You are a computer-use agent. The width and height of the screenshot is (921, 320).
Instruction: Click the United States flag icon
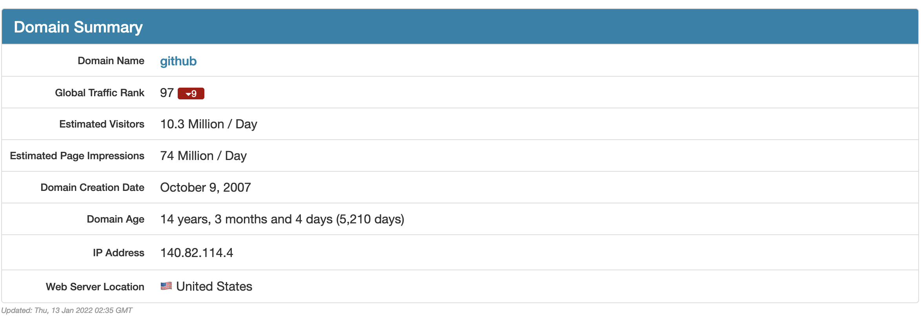click(x=166, y=286)
